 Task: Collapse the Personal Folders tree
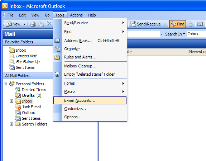[5, 84]
